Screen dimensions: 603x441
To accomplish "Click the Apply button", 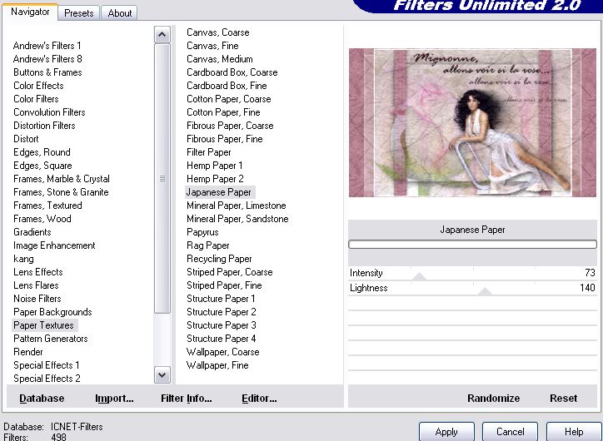I will pos(446,432).
